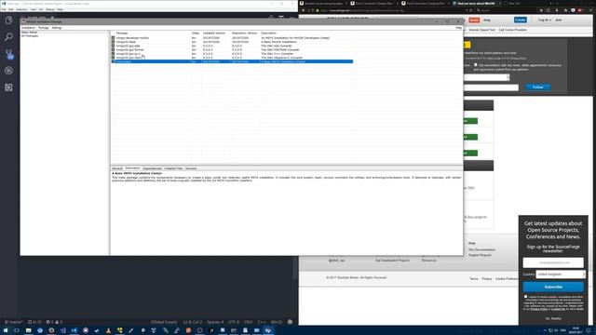The width and height of the screenshot is (596, 335).
Task: Open Extensions icon in VS Code sidebar
Action: click(x=8, y=87)
